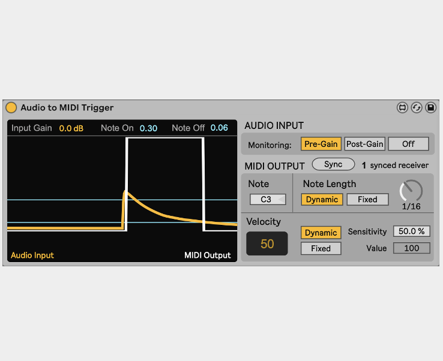Viewport: 443px width, 361px height.
Task: Click the hot-swap preset icon
Action: click(x=417, y=108)
